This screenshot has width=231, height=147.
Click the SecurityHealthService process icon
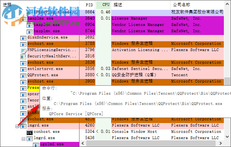point(23,57)
